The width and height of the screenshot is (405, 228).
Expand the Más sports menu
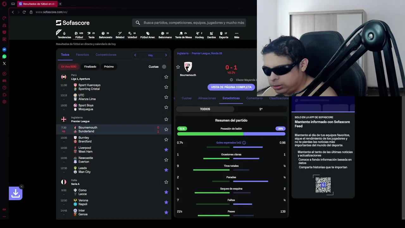236,35
